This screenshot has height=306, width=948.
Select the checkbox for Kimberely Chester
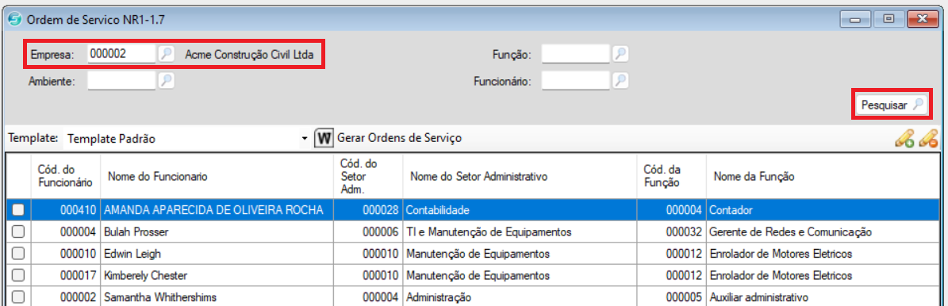[x=18, y=275]
